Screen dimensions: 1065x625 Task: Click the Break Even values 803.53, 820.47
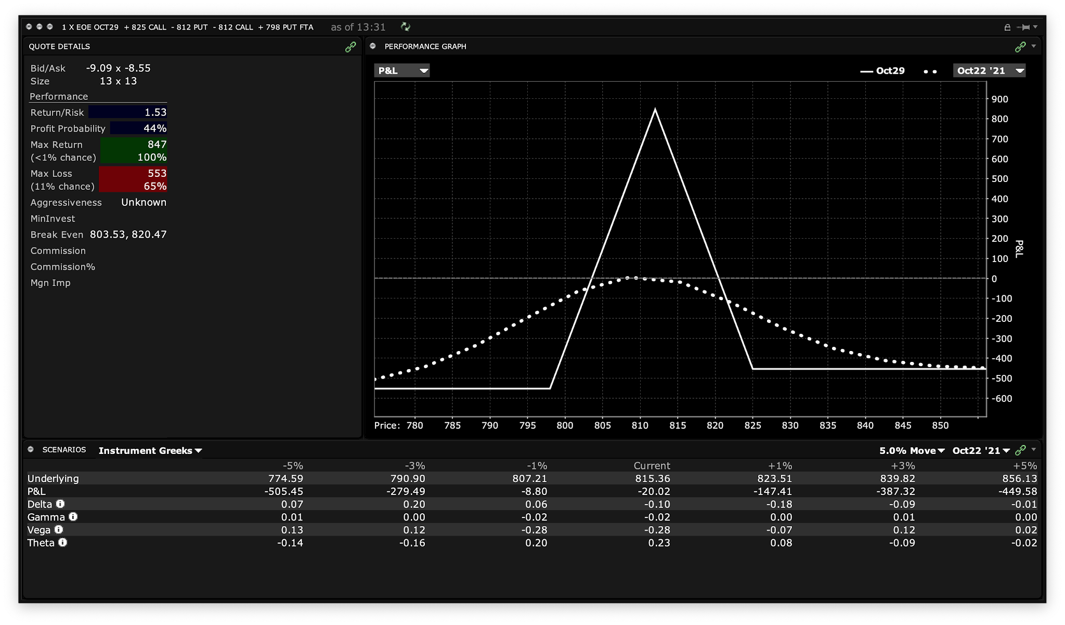tap(128, 235)
